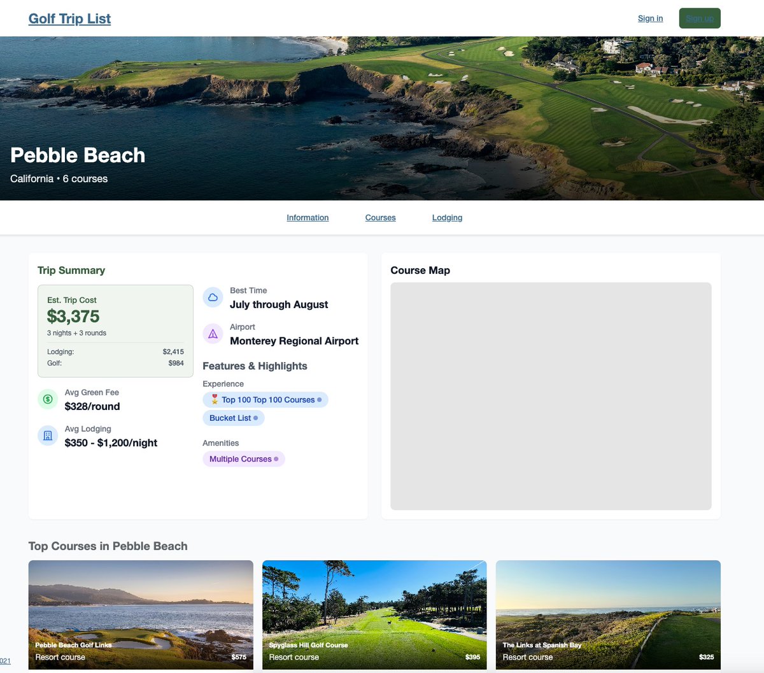Switch to the Information tab
The image size is (764, 673).
308,218
